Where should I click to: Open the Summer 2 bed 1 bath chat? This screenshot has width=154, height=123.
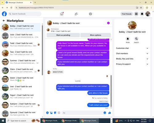[x=21, y=62]
